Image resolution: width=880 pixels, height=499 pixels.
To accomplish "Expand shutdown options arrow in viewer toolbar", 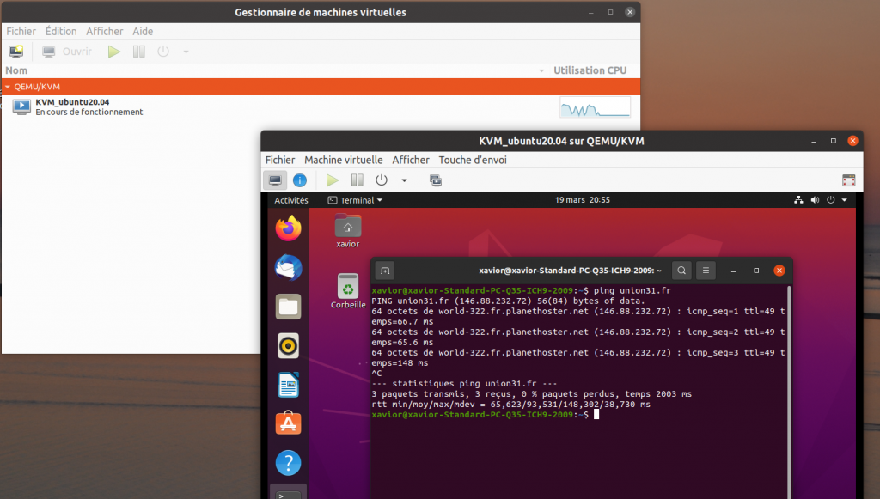I will point(404,180).
